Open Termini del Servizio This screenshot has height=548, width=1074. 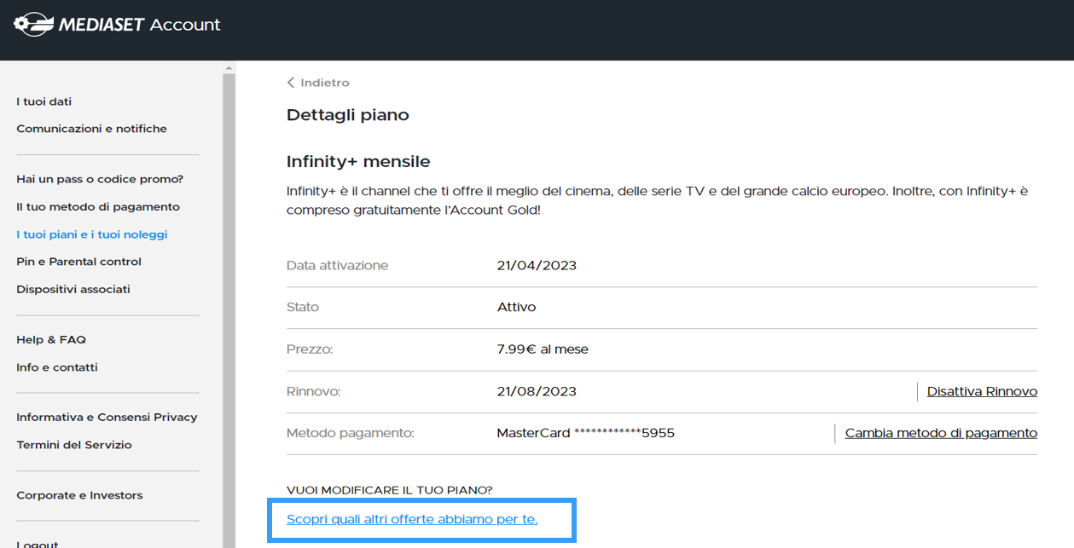(x=74, y=445)
